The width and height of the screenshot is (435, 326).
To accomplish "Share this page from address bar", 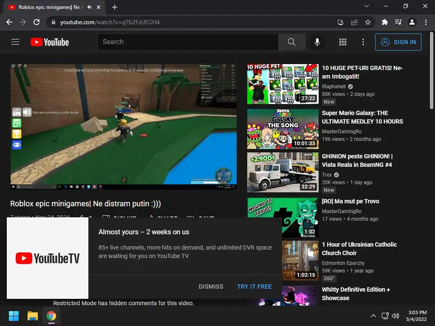I will click(354, 22).
